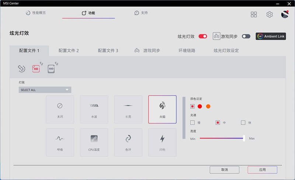Pick the orange color swatch
This screenshot has height=180, width=295.
tap(208, 106)
